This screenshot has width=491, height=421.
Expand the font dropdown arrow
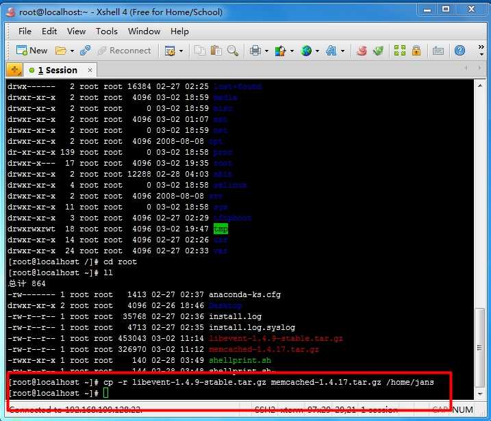click(342, 51)
